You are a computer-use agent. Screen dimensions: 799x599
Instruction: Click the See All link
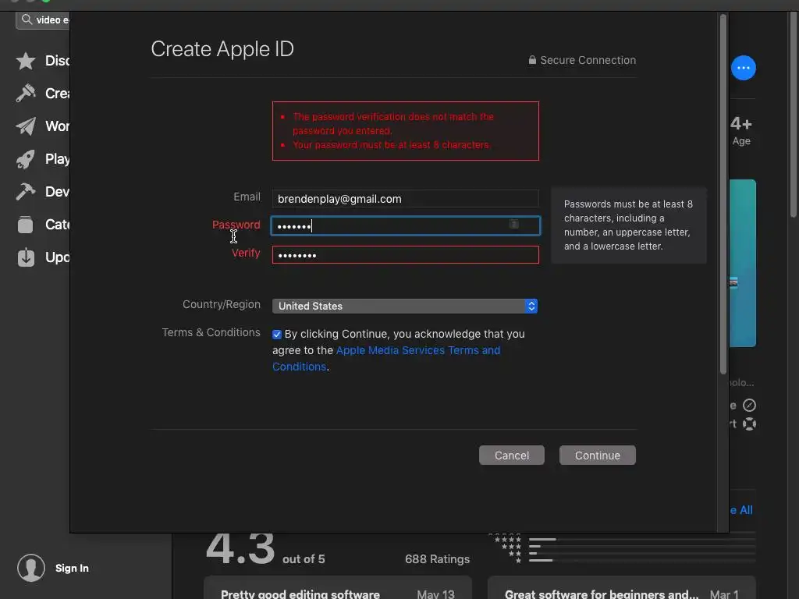click(x=741, y=510)
